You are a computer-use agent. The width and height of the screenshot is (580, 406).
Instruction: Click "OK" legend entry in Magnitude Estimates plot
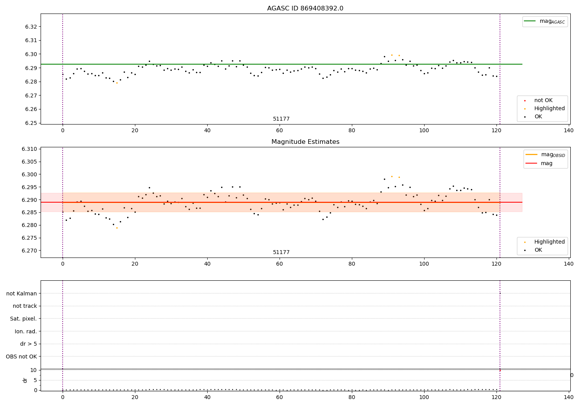[538, 250]
